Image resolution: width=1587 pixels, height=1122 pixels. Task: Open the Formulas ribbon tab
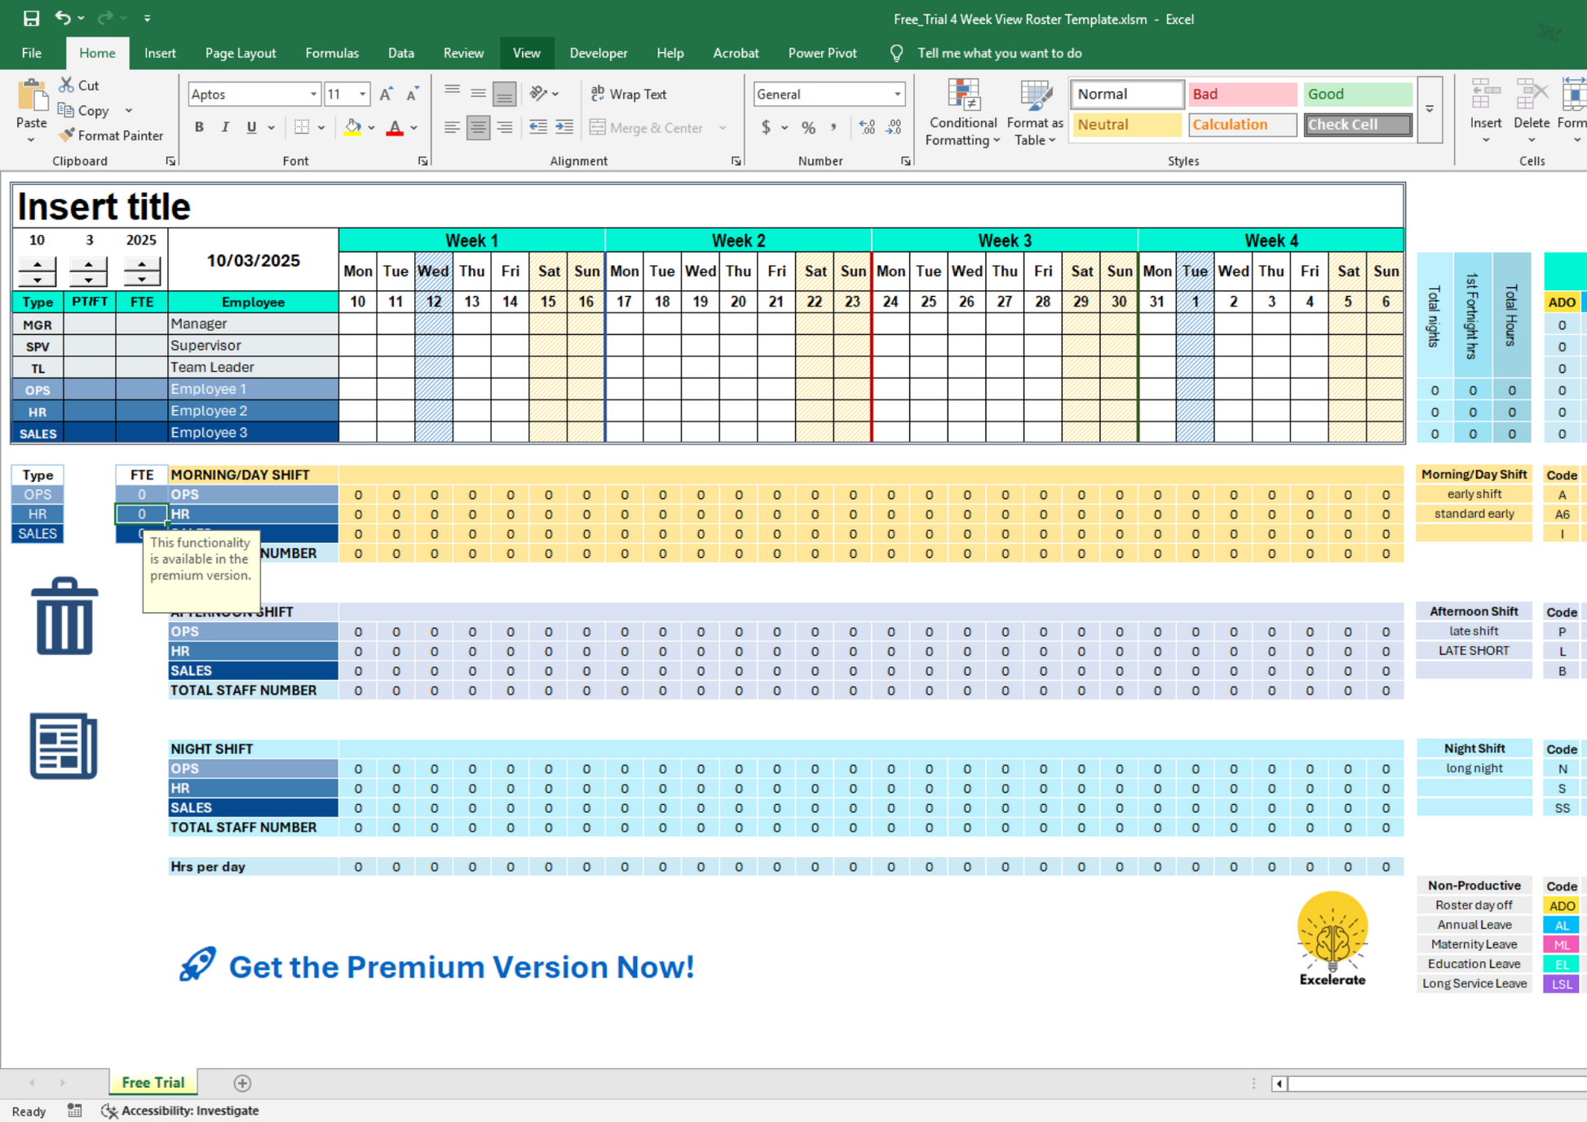pyautogui.click(x=331, y=53)
